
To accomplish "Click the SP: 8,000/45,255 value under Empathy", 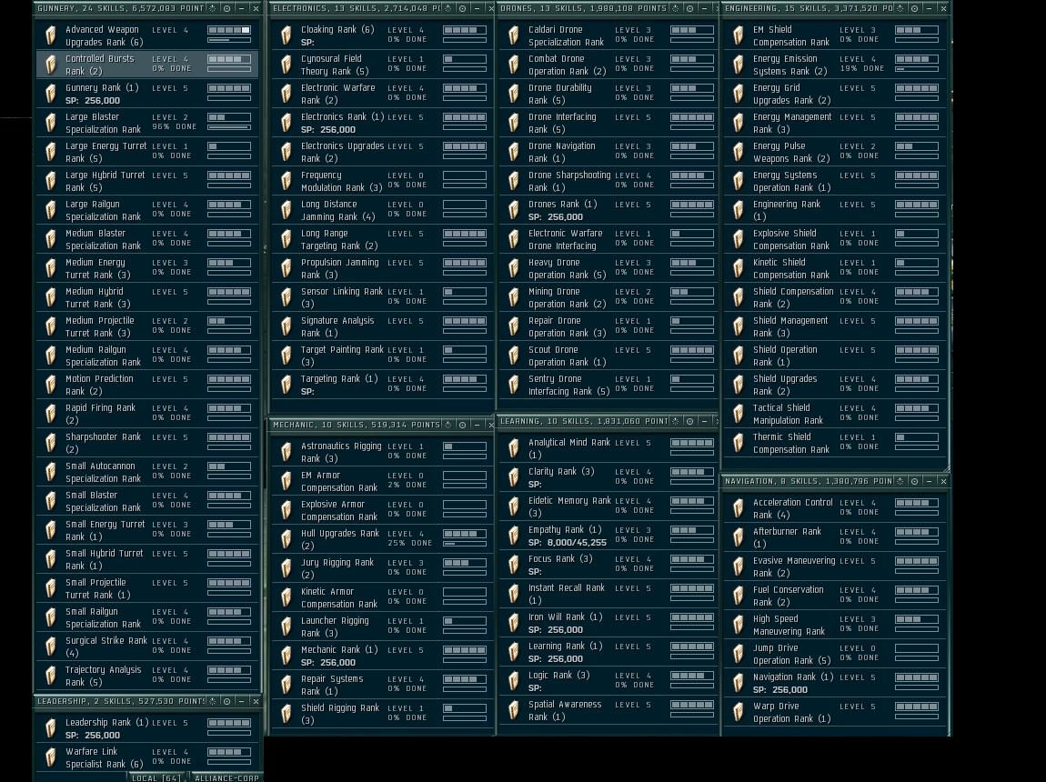I will (567, 543).
